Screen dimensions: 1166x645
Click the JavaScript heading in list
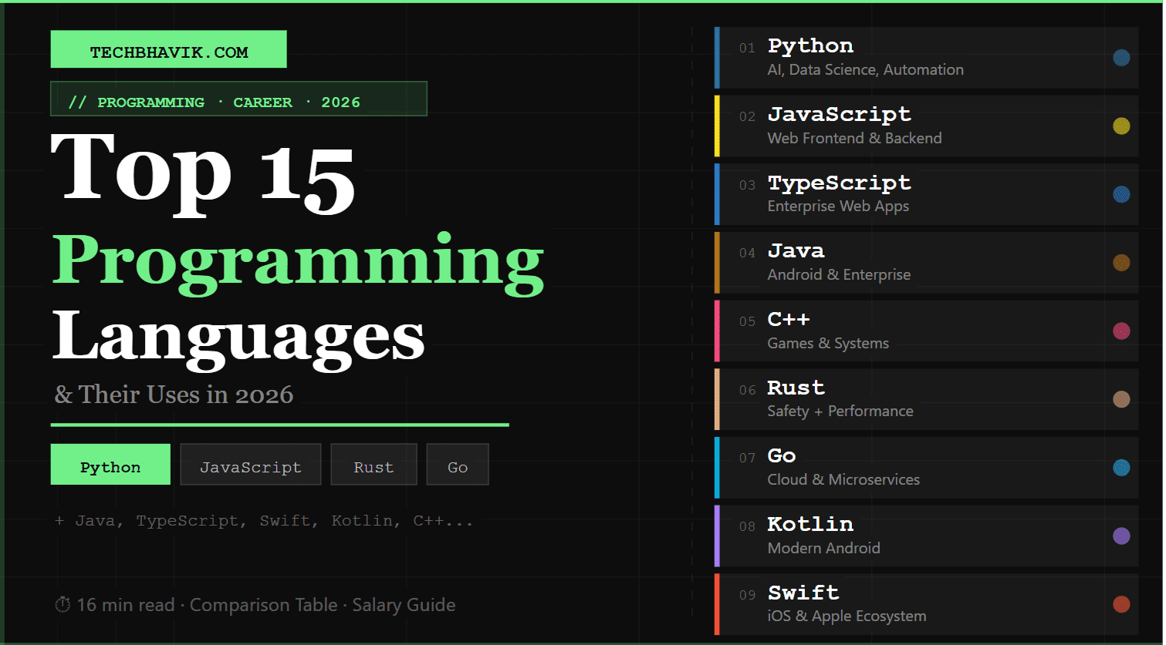[x=839, y=114]
